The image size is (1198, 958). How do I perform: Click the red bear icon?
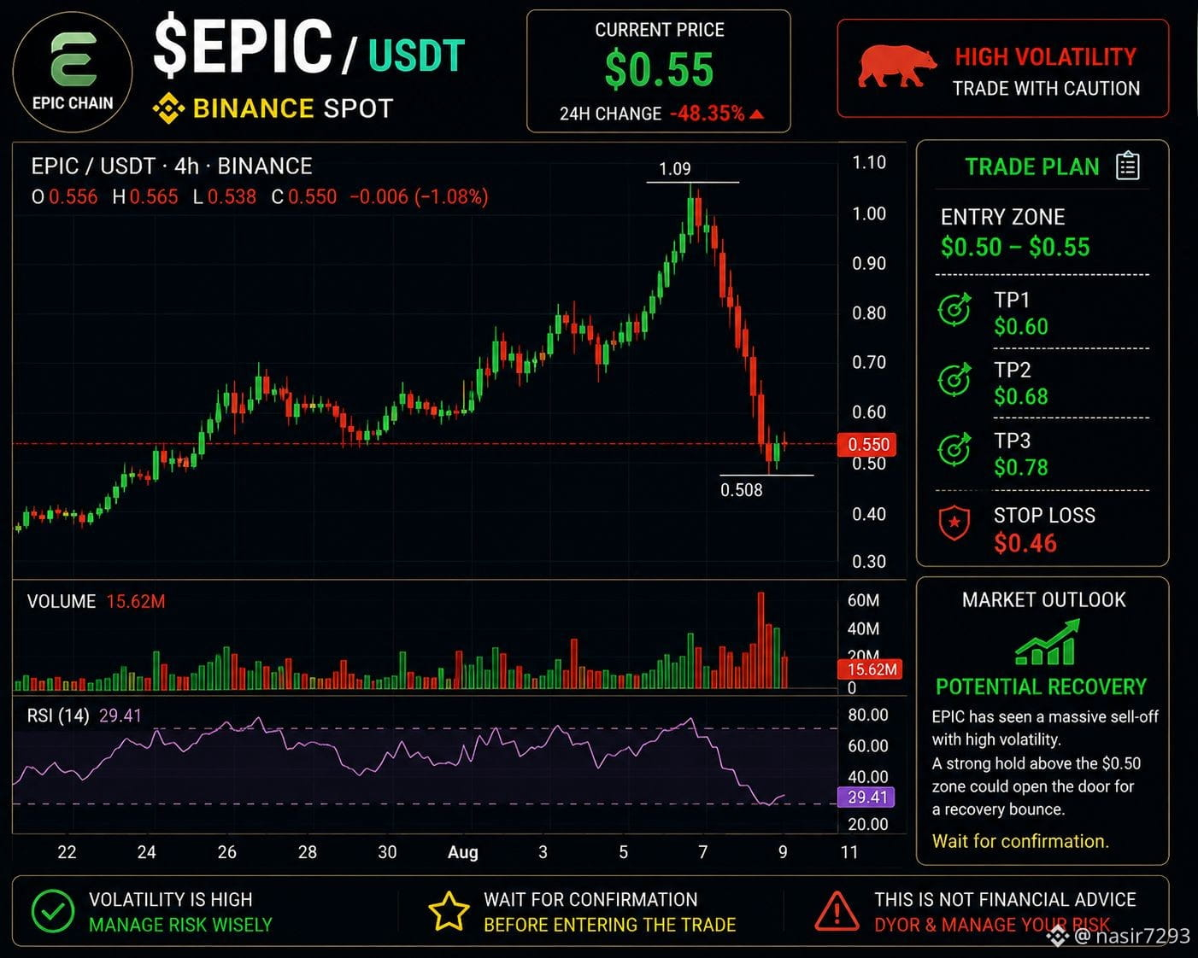coord(896,67)
